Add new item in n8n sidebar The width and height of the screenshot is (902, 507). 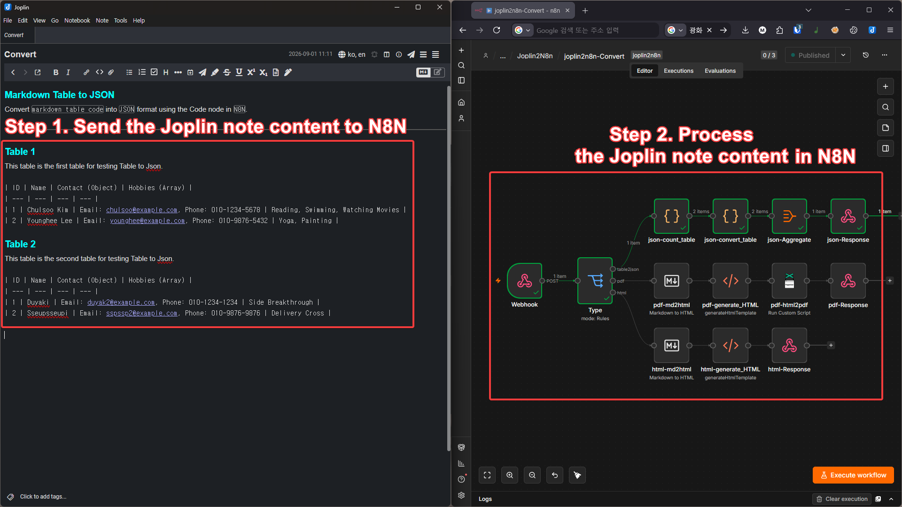(x=461, y=50)
